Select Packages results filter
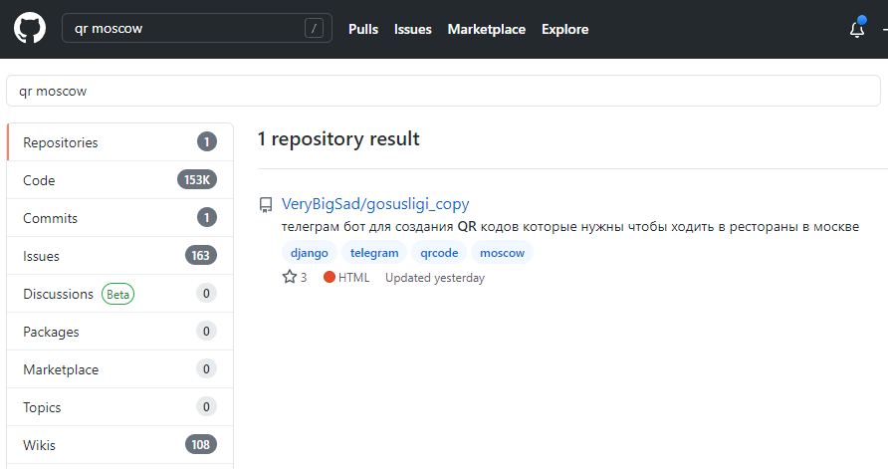Viewport: 888px width, 469px height. click(x=120, y=332)
